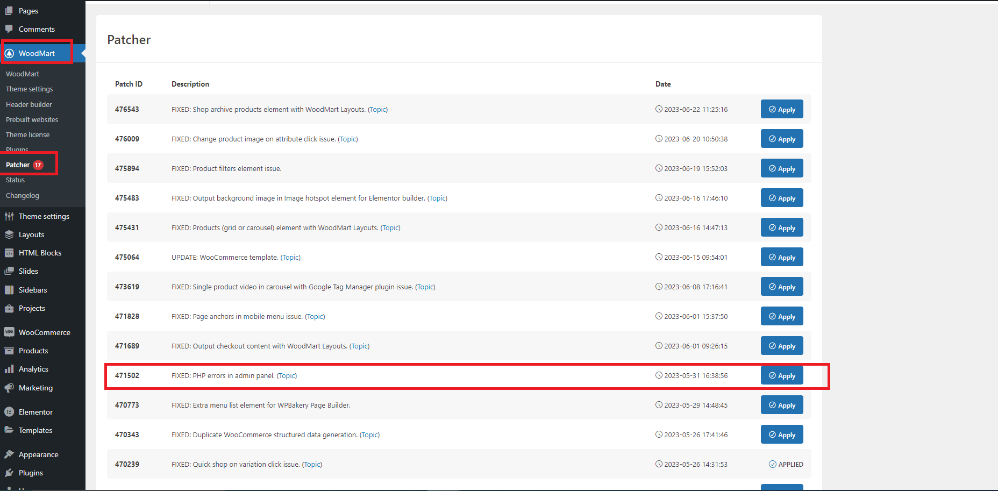Open Topic link for patch 470343

[370, 435]
